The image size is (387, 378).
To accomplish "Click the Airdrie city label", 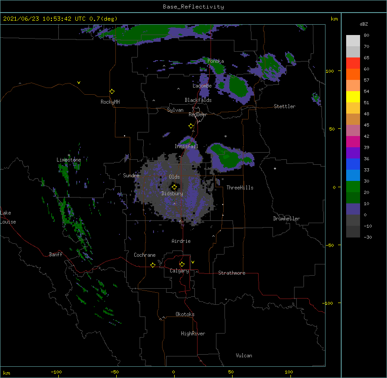I will [181, 241].
